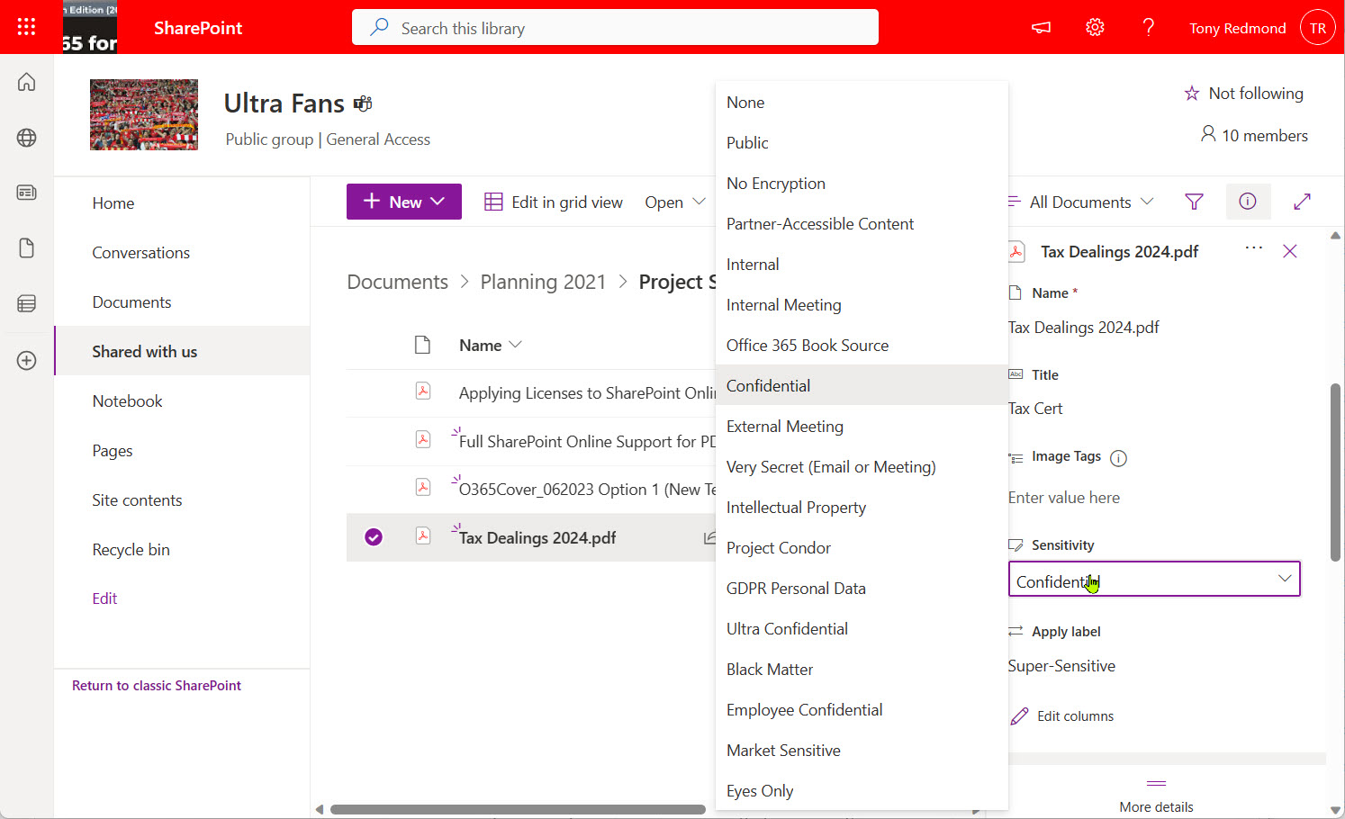The image size is (1345, 819).
Task: Open more actions ellipsis for Tax Dealings
Action: click(x=1253, y=248)
